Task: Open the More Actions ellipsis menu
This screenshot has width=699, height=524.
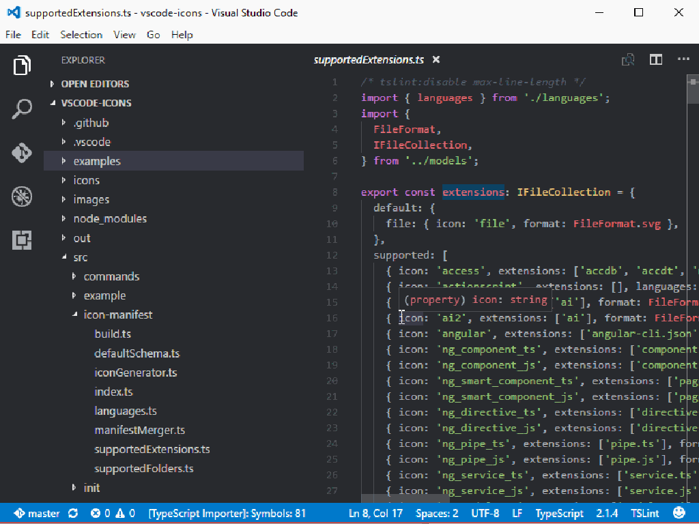Action: coord(683,60)
